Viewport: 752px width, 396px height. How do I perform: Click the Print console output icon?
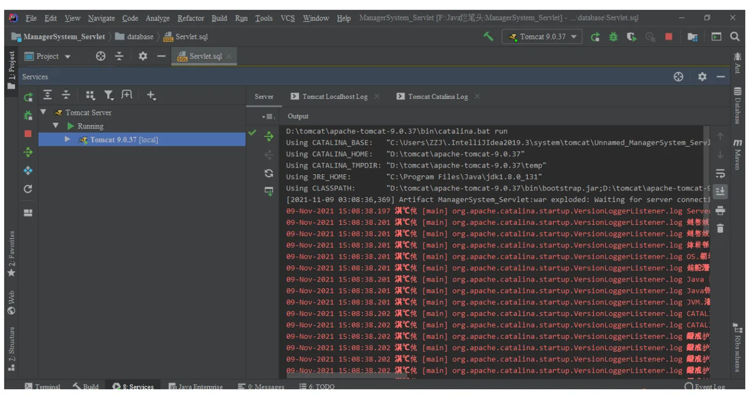tap(720, 210)
